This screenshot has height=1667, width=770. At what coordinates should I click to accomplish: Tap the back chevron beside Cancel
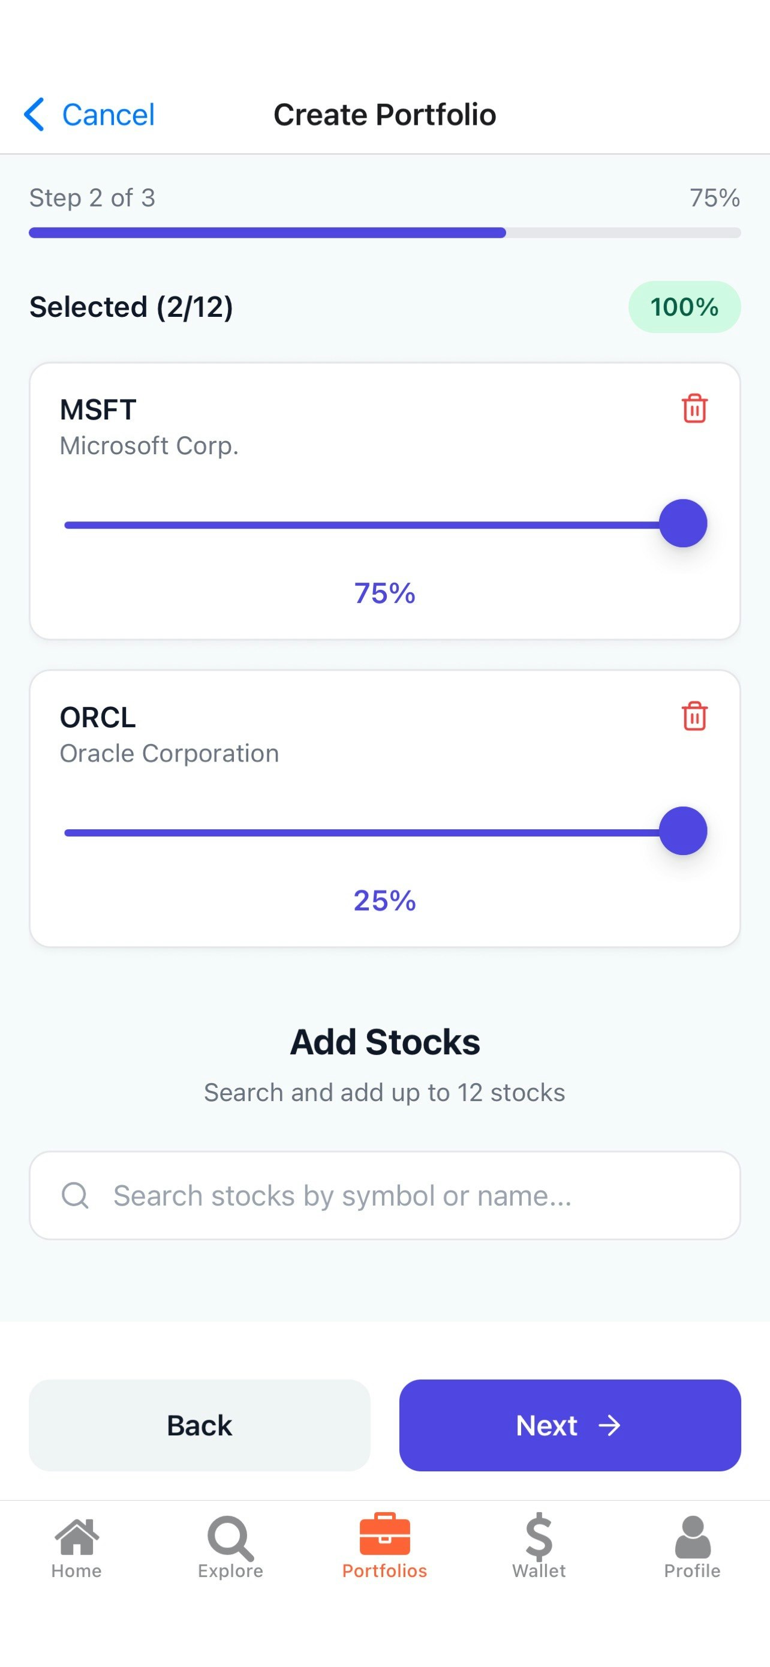point(34,115)
